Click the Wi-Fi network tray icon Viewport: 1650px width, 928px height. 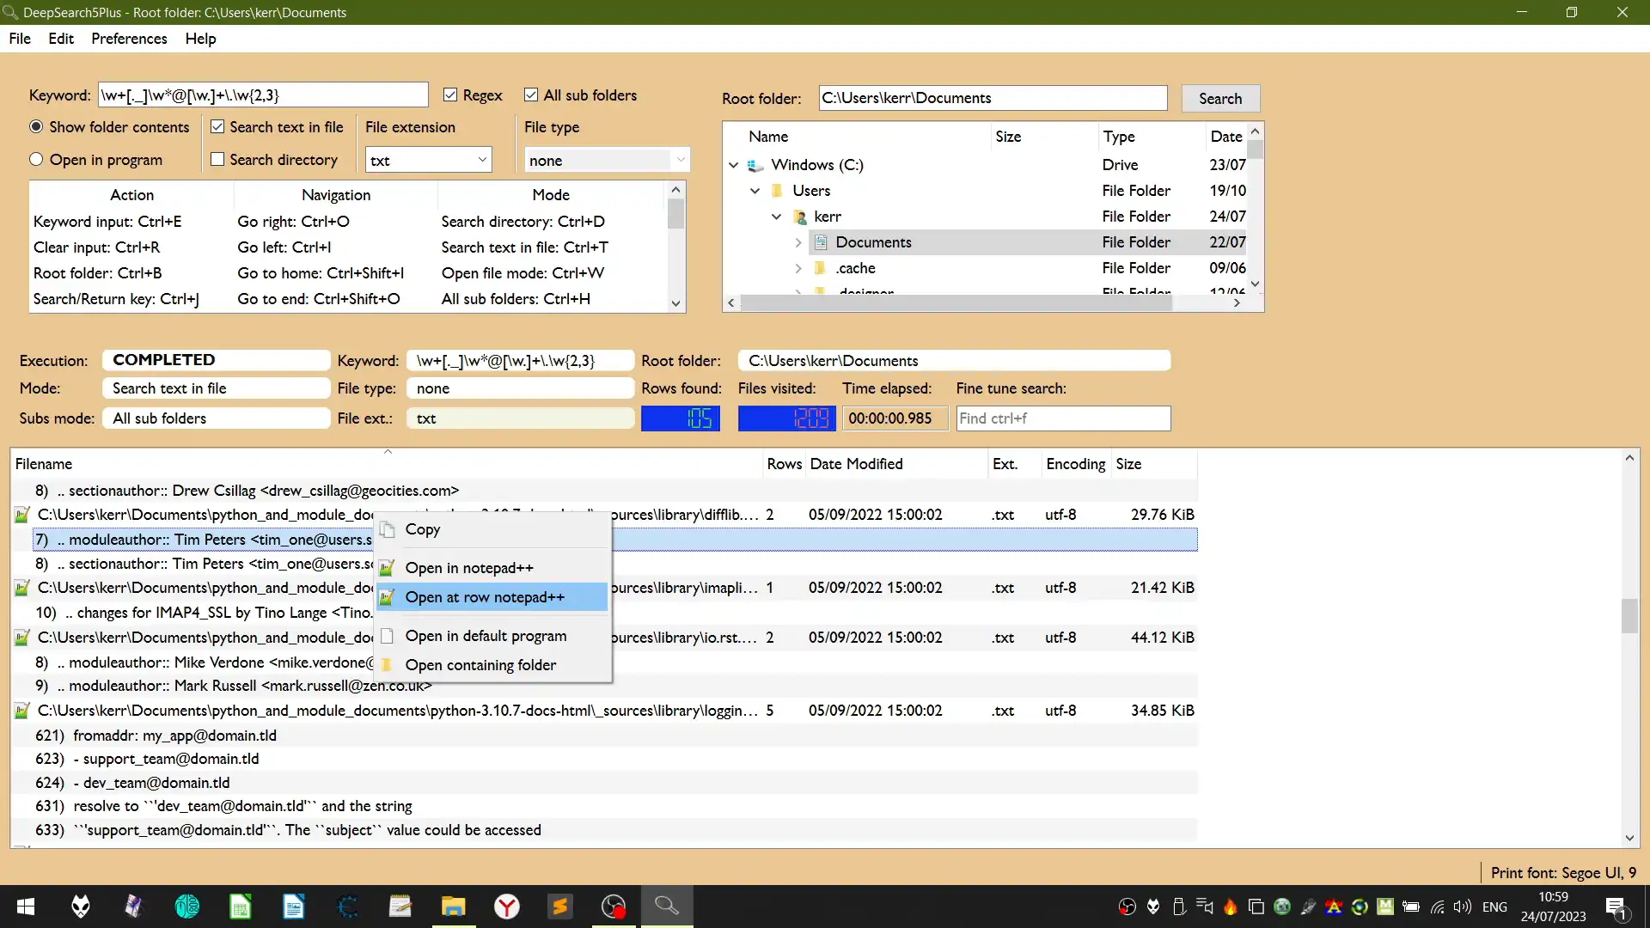(1437, 907)
